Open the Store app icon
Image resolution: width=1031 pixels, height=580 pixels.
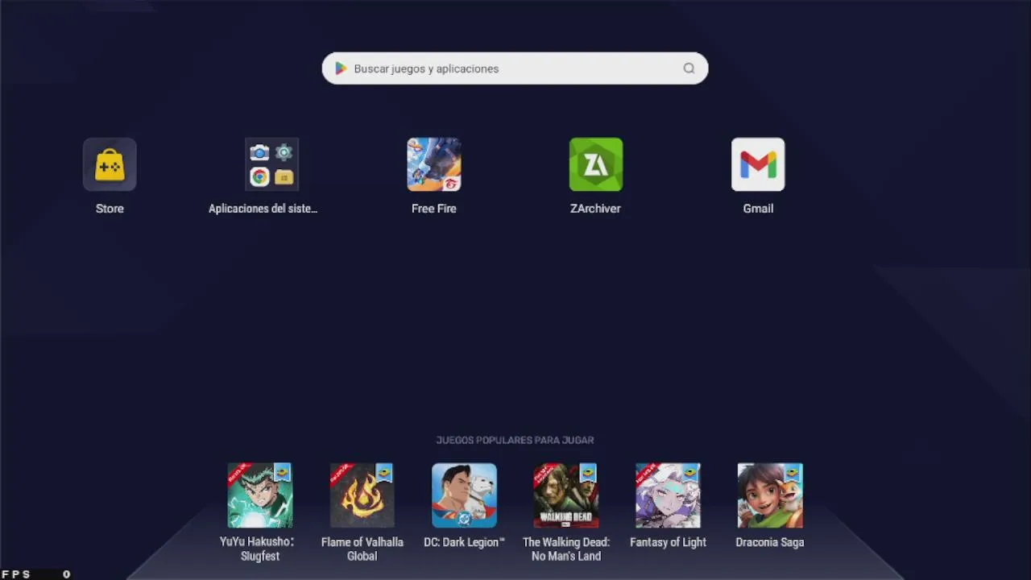point(110,164)
